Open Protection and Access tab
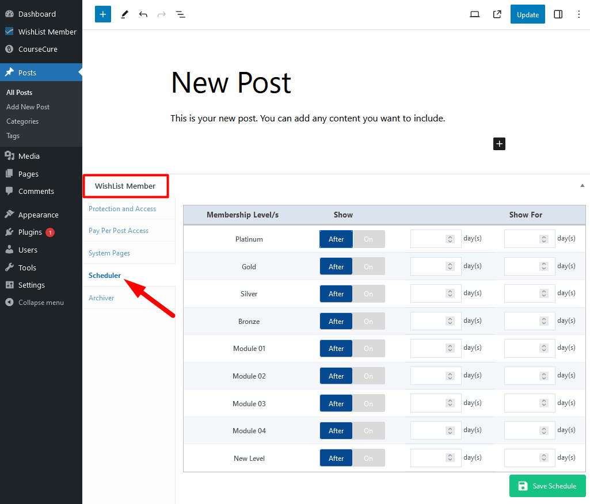 coord(122,209)
